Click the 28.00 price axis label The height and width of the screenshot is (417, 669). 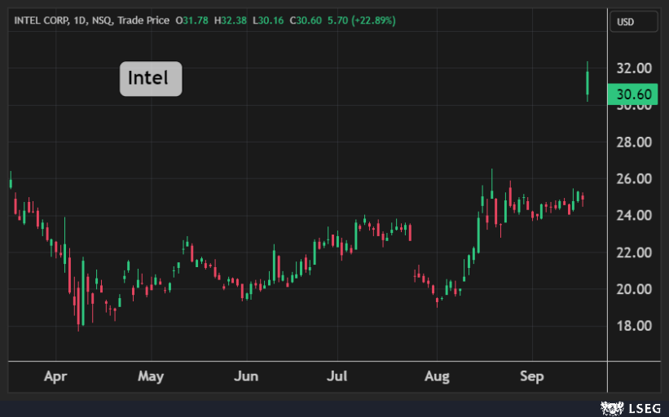coord(633,143)
